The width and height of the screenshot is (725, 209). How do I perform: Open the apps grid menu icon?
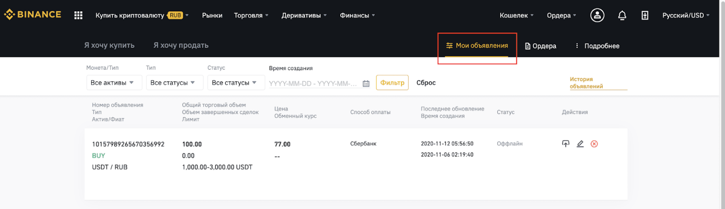click(x=78, y=15)
